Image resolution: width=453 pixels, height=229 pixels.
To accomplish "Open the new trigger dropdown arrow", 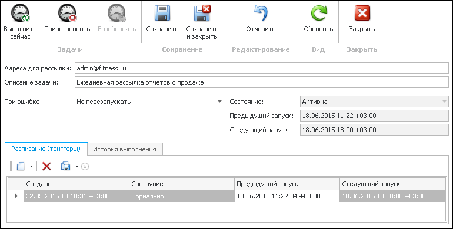I will click(x=32, y=166).
